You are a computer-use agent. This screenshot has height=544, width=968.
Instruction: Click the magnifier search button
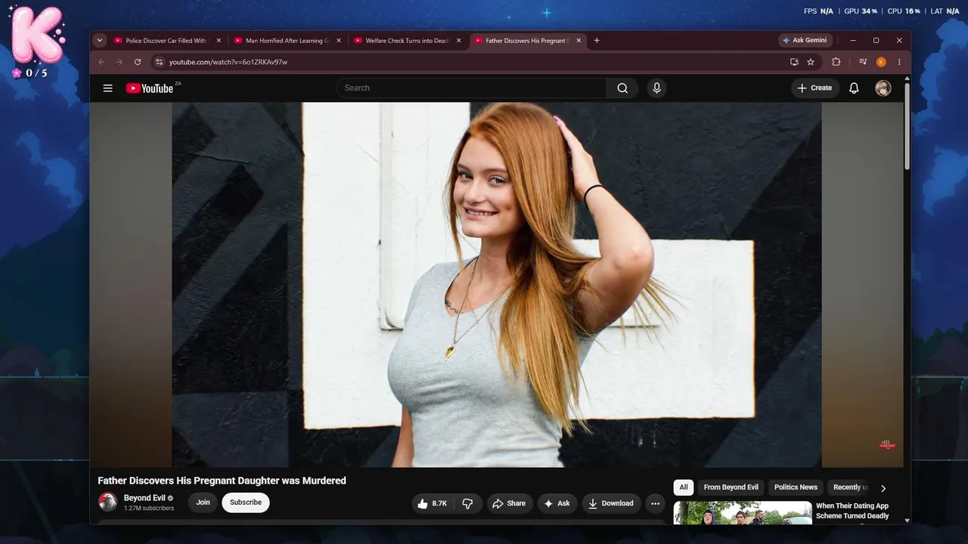point(622,88)
